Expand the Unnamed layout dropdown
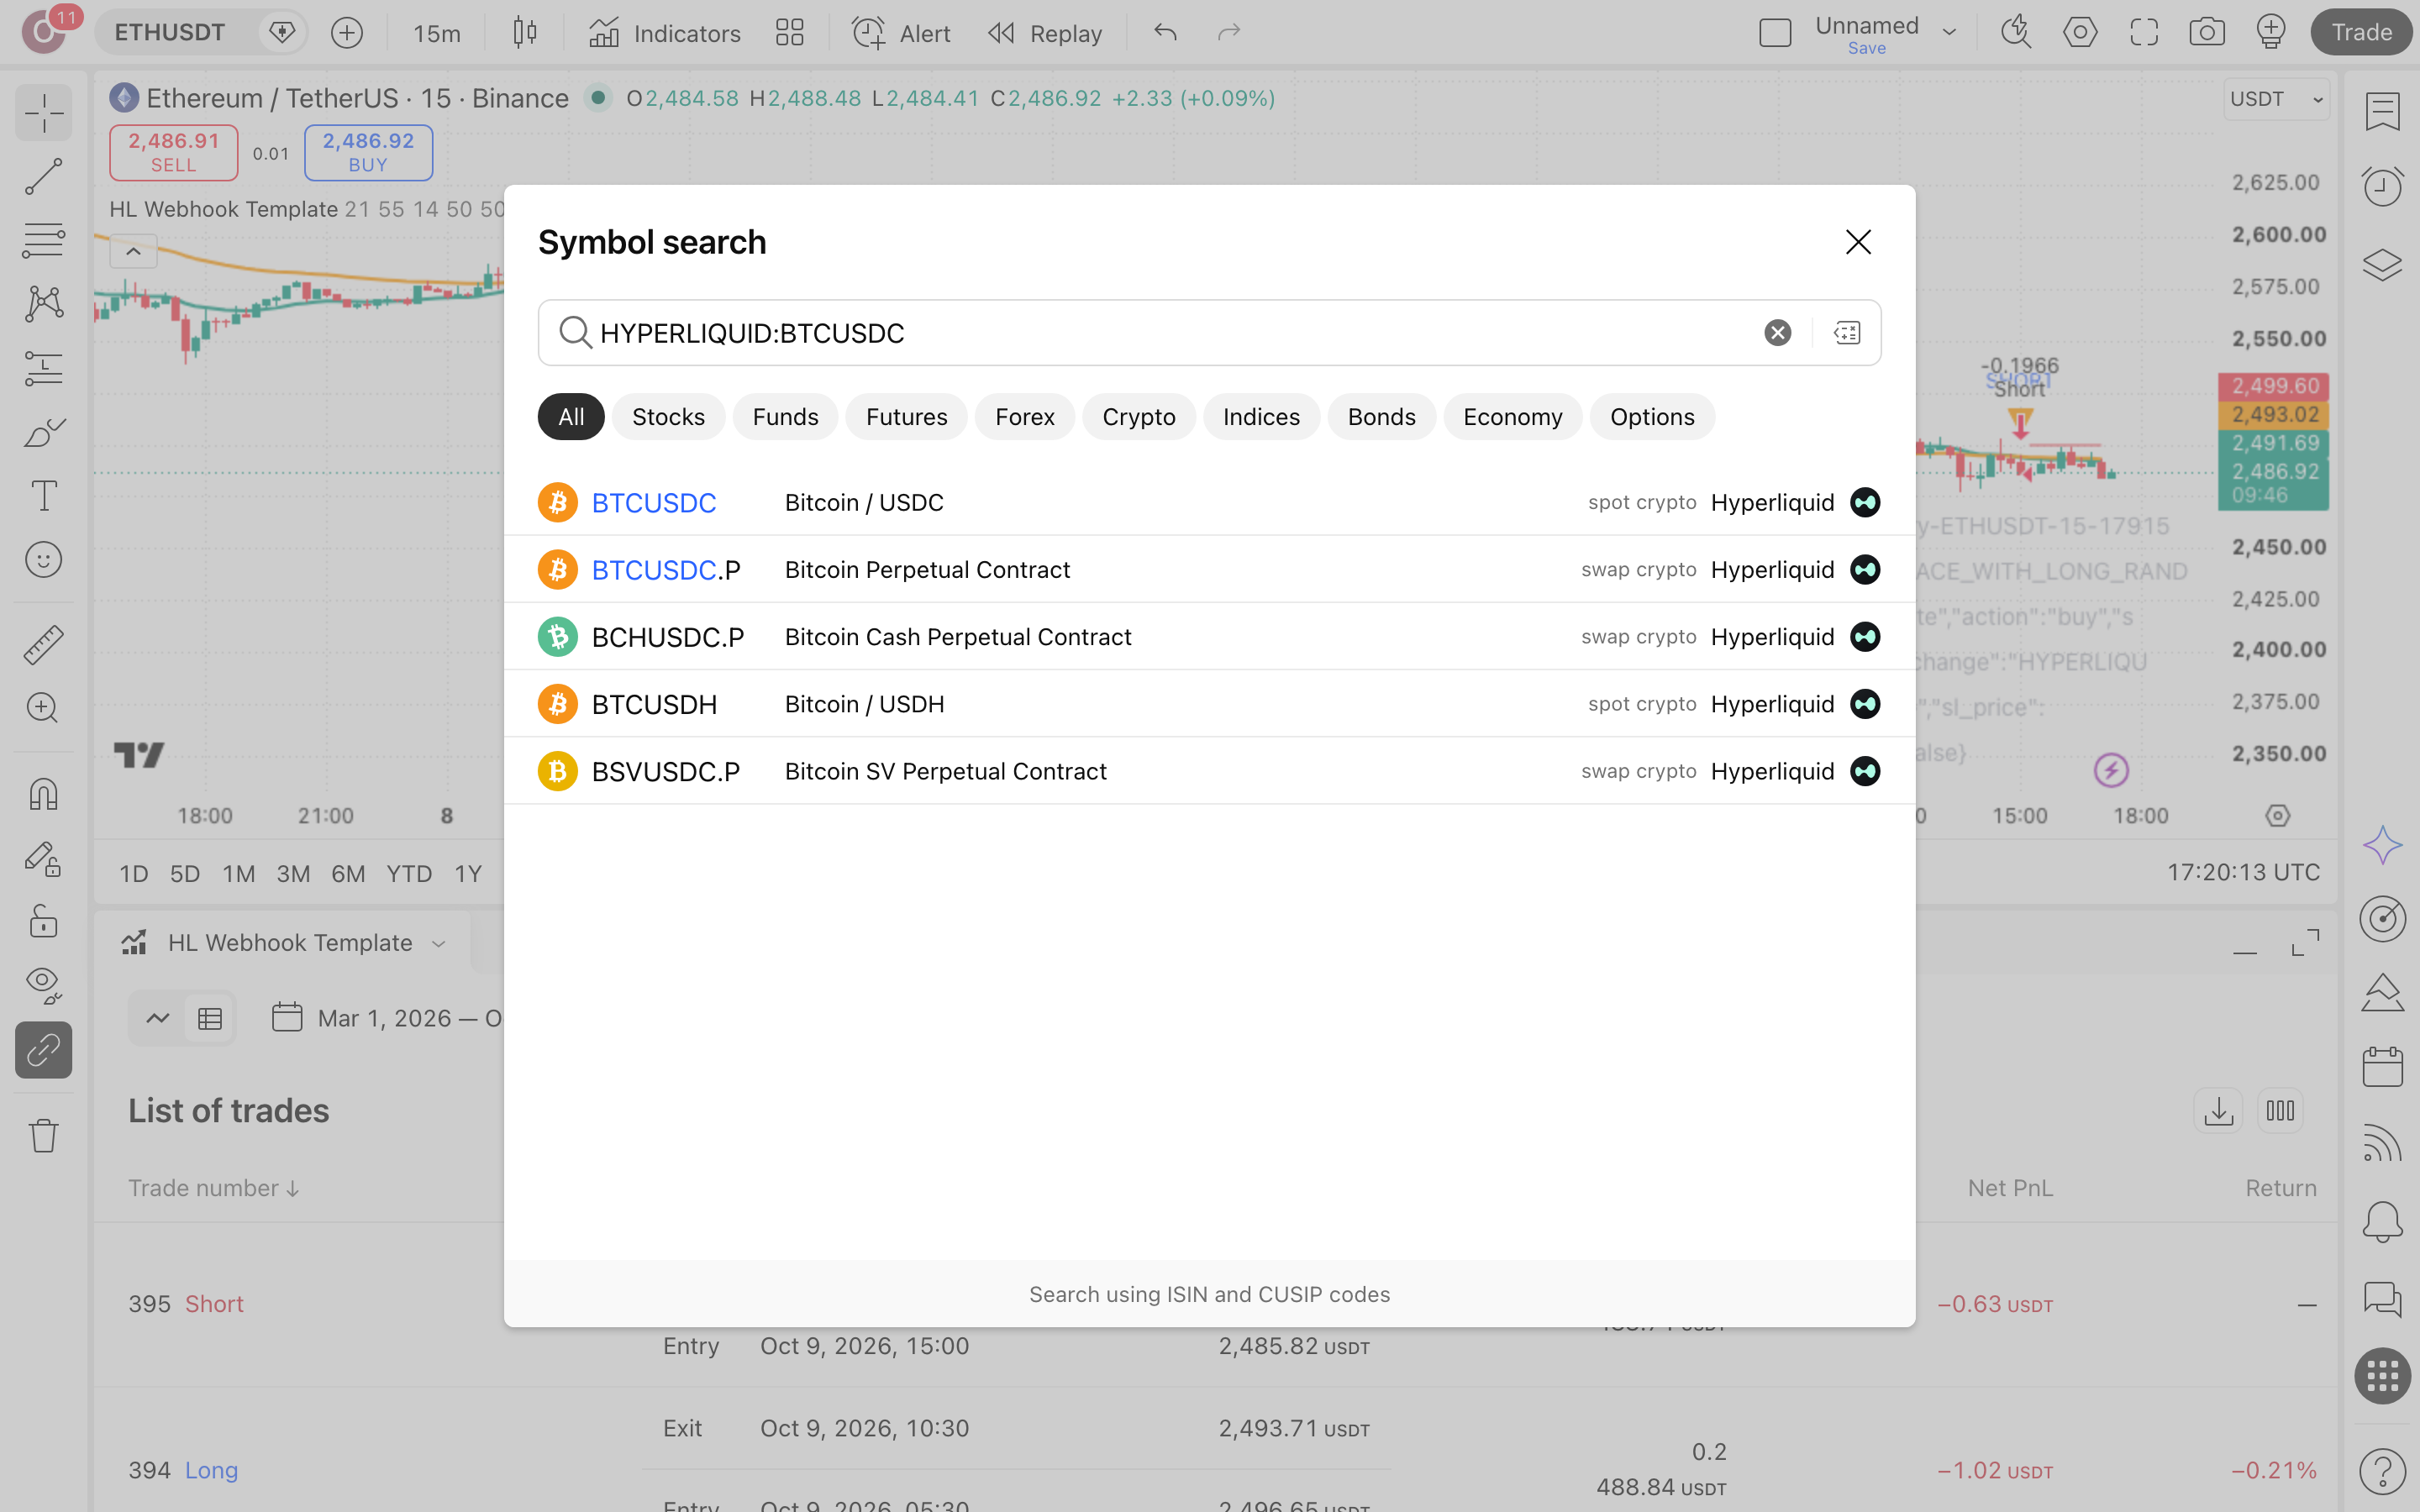The image size is (2420, 1512). [x=1949, y=33]
